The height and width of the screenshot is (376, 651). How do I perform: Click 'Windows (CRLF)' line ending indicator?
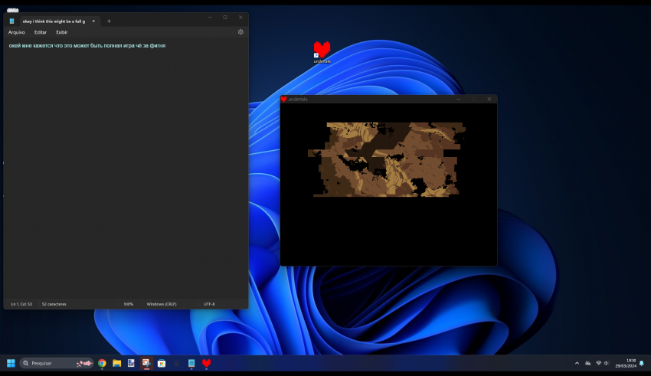(162, 304)
